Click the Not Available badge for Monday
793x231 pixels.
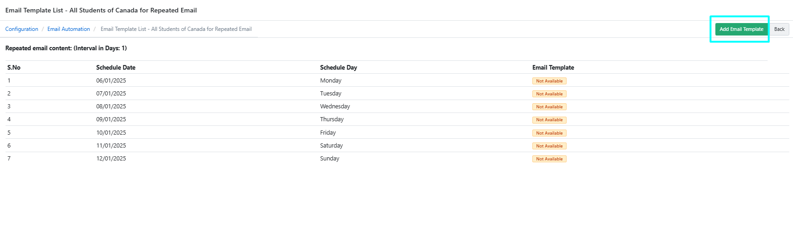tap(549, 81)
